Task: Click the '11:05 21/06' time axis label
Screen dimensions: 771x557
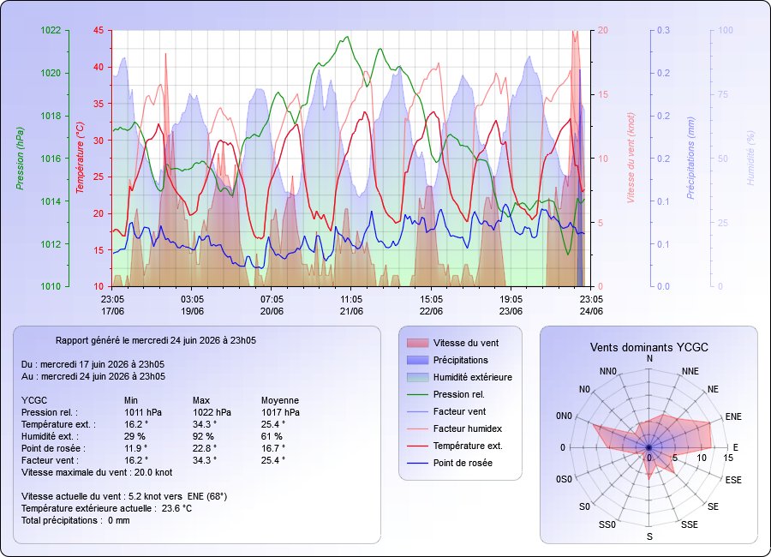Action: coord(351,305)
